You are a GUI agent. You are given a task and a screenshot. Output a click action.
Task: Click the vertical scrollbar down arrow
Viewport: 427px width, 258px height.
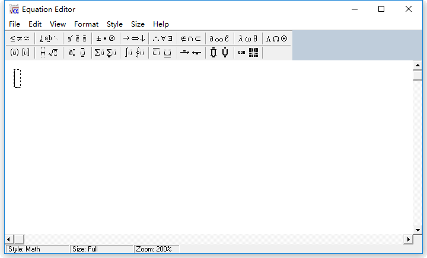(418, 228)
